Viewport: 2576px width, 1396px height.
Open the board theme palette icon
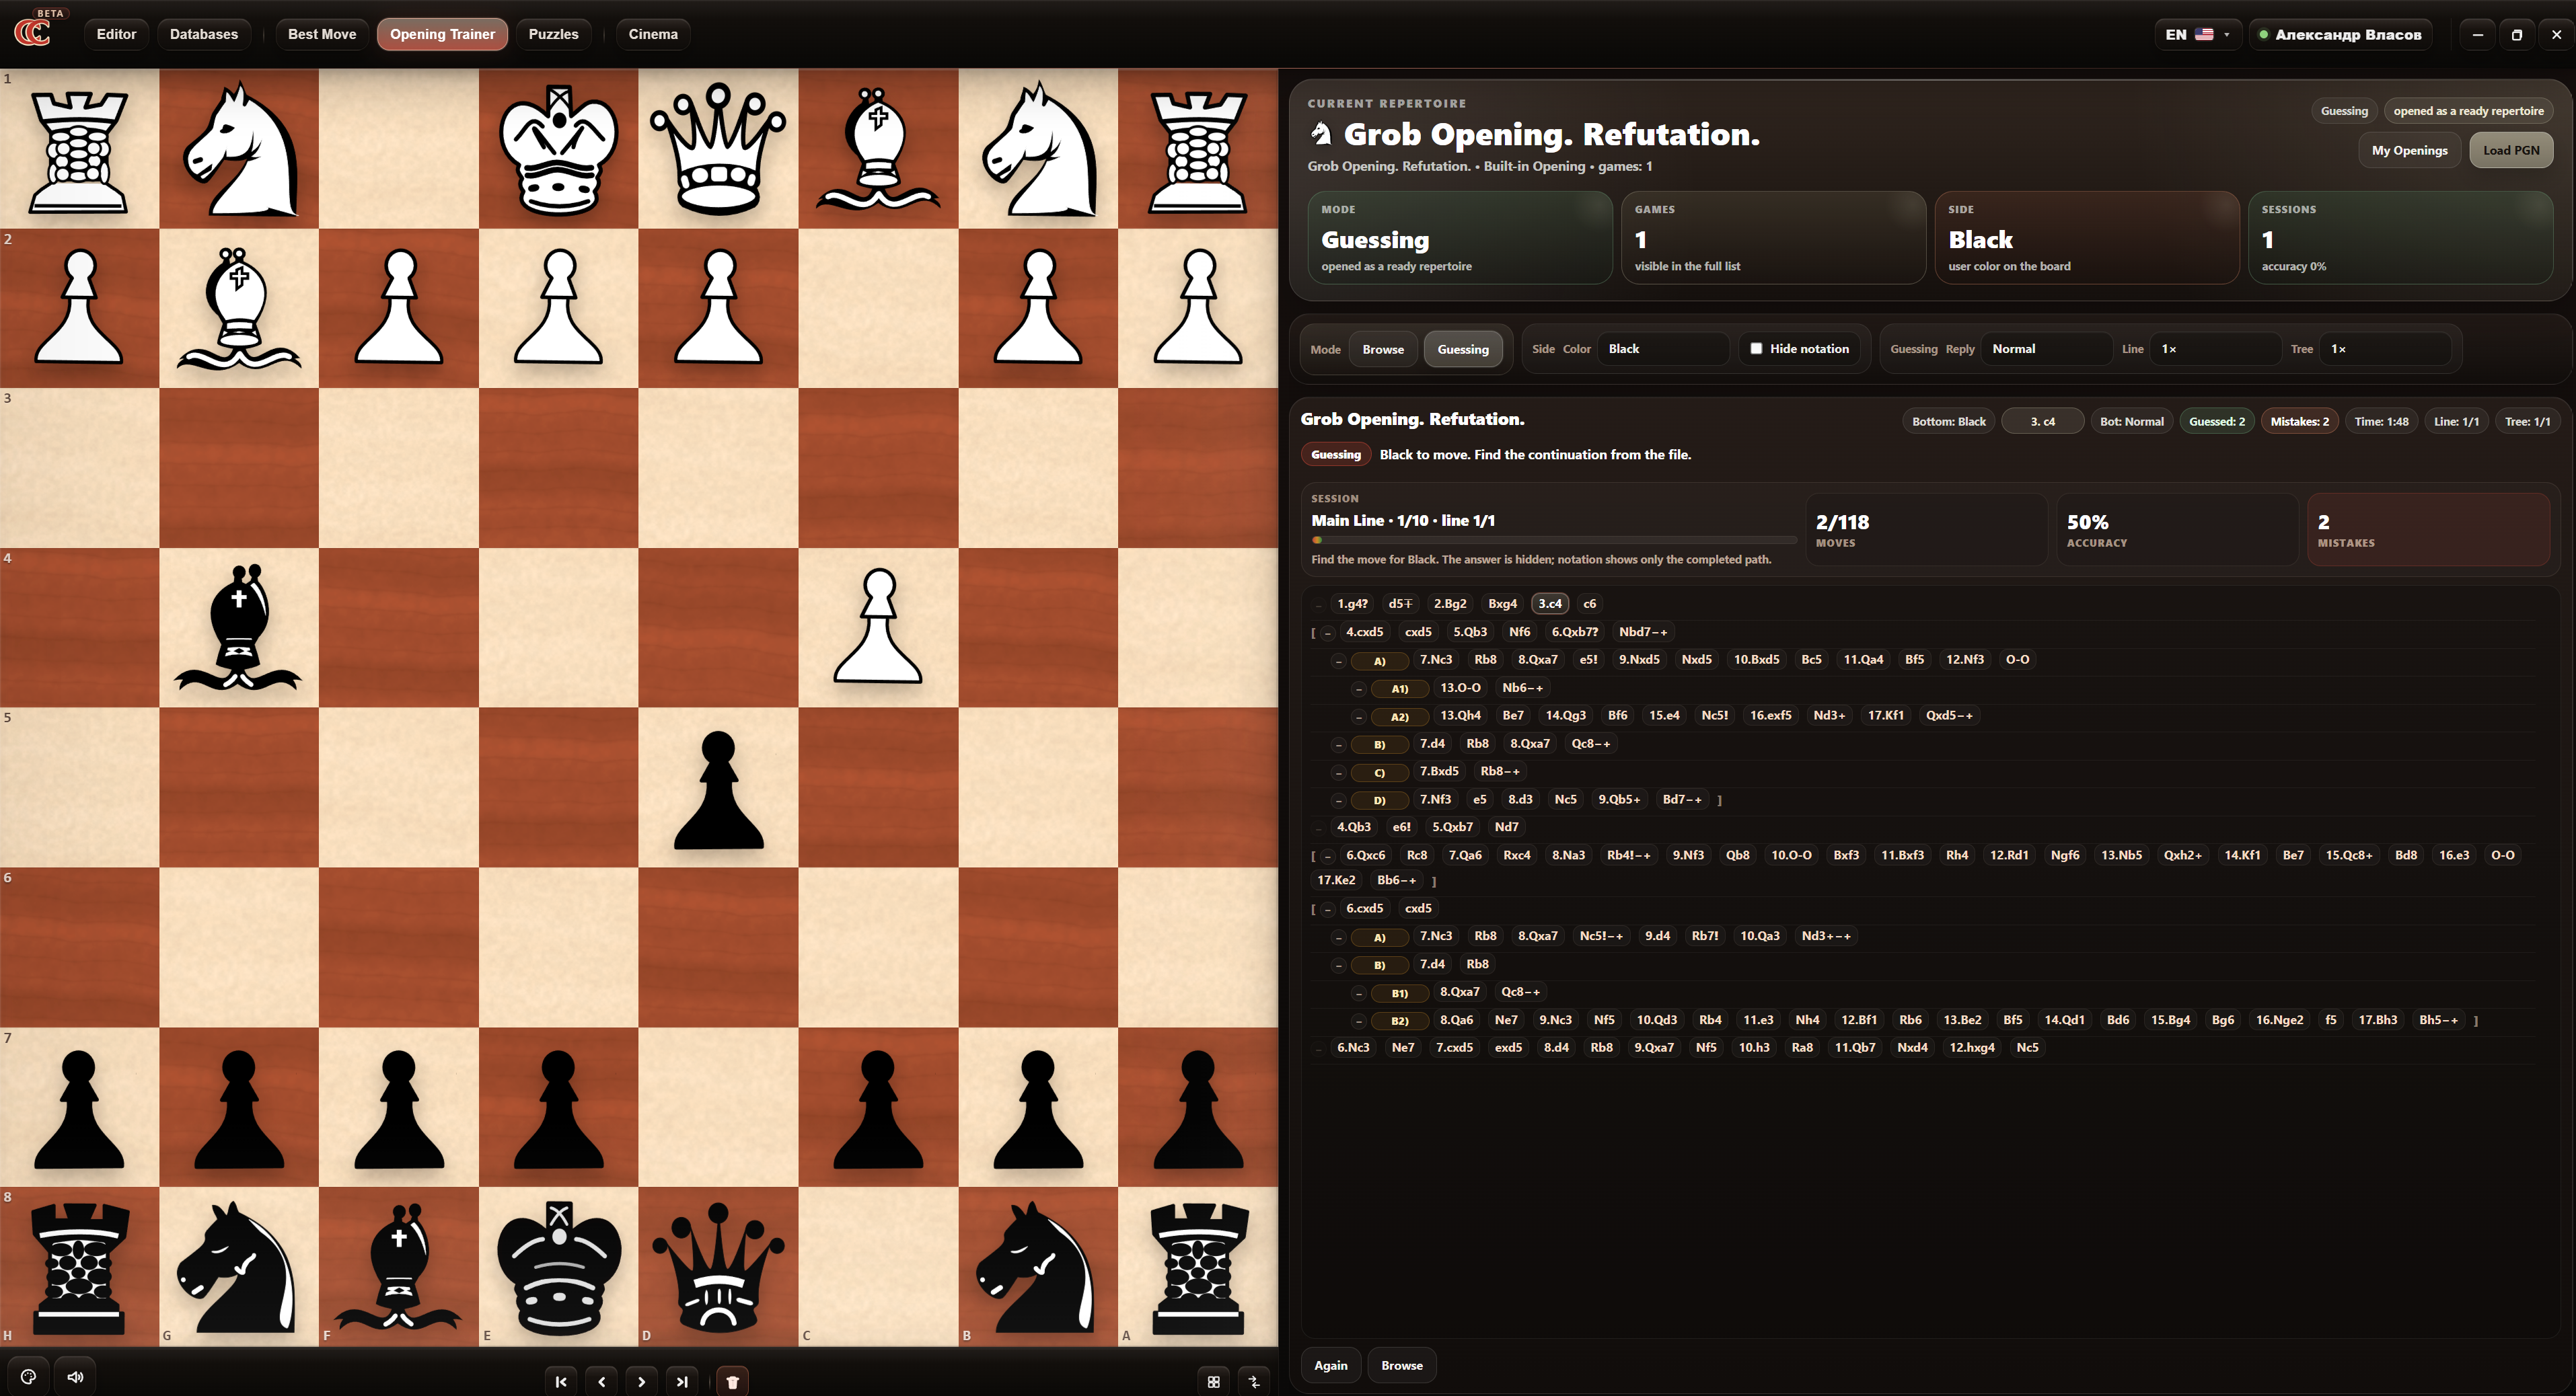[29, 1377]
